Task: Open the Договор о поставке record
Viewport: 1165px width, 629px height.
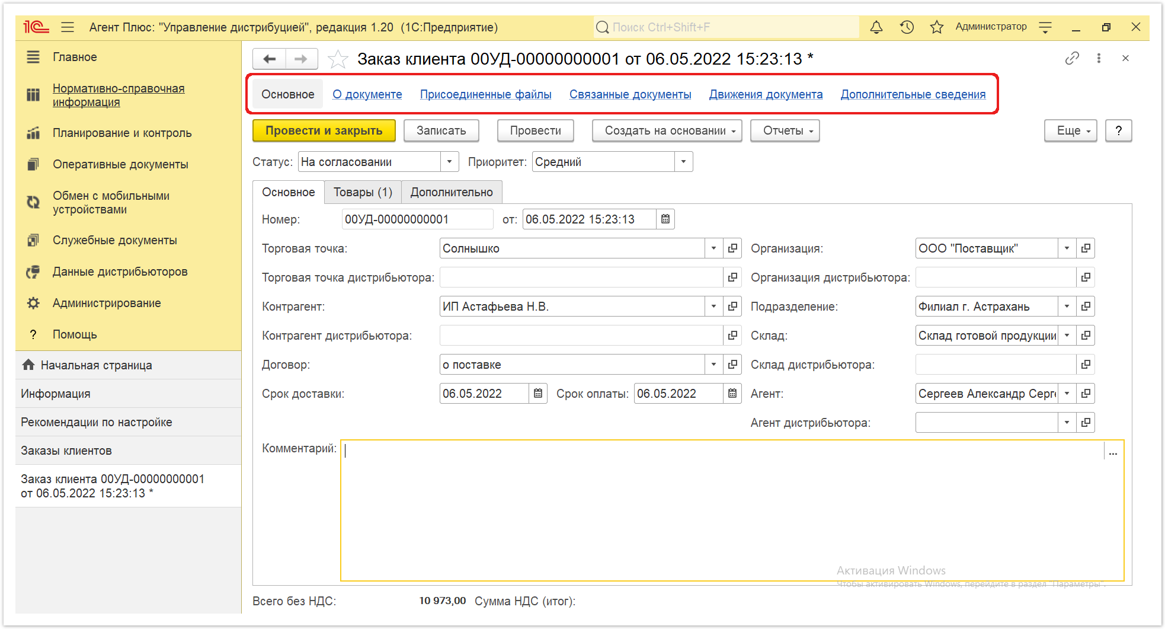Action: tap(732, 365)
